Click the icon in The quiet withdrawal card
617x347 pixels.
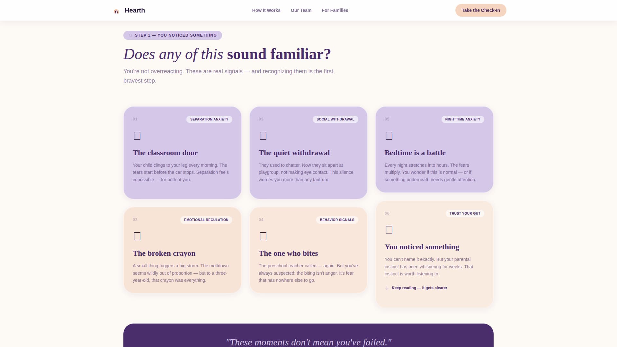point(263,136)
